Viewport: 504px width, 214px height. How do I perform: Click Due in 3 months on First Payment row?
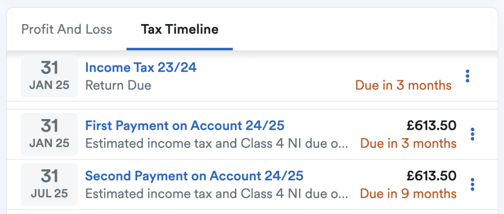(408, 144)
